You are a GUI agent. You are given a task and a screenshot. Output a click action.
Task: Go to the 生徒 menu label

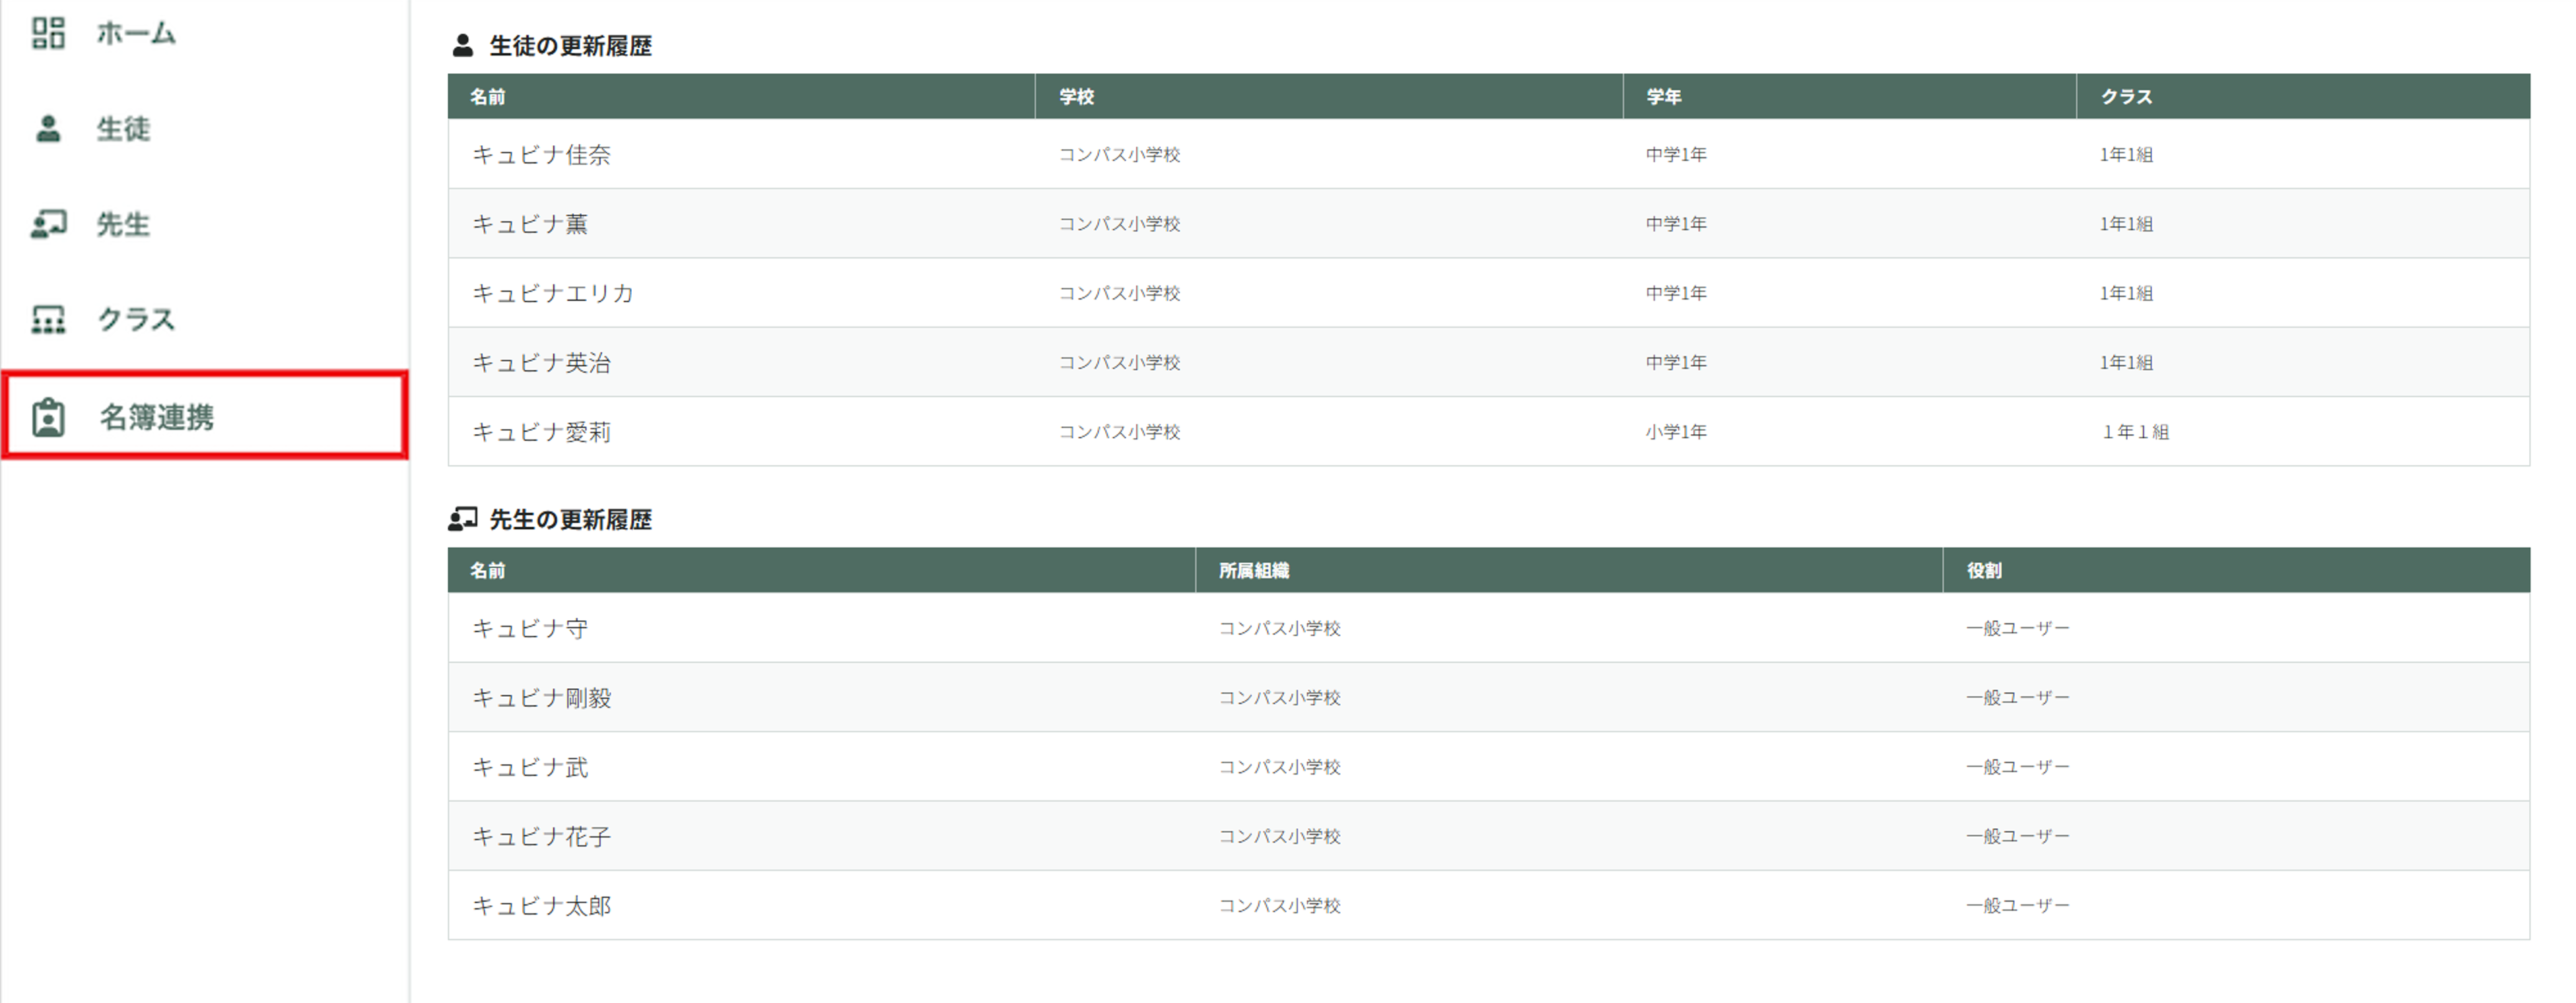pos(123,129)
